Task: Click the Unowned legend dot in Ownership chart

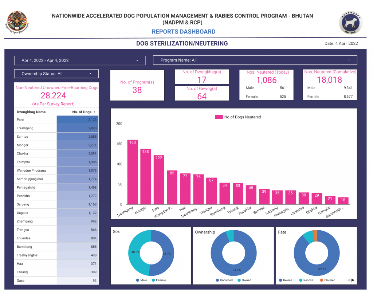Action: point(217,280)
